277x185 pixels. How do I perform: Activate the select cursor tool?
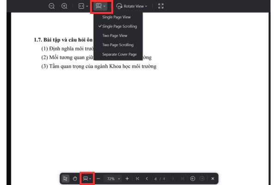pyautogui.click(x=66, y=179)
